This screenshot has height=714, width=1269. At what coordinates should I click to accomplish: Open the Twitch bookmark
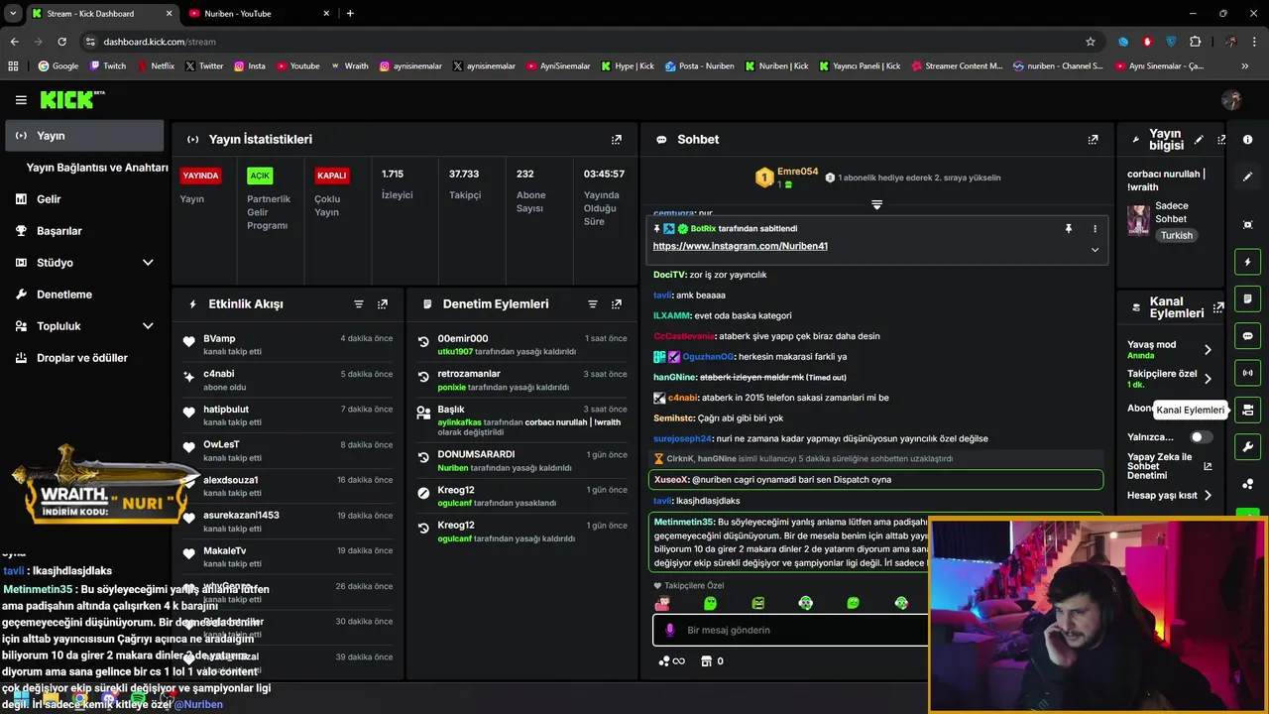108,66
